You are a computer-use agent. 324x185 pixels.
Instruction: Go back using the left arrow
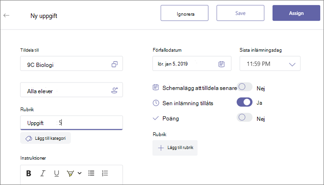coord(6,15)
